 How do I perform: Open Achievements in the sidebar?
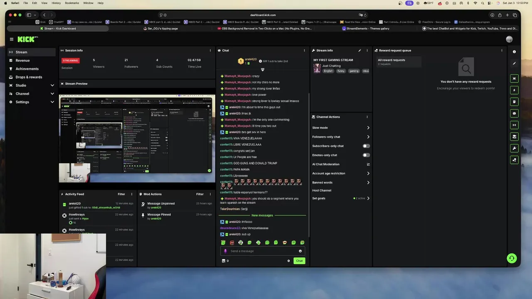pyautogui.click(x=32, y=69)
